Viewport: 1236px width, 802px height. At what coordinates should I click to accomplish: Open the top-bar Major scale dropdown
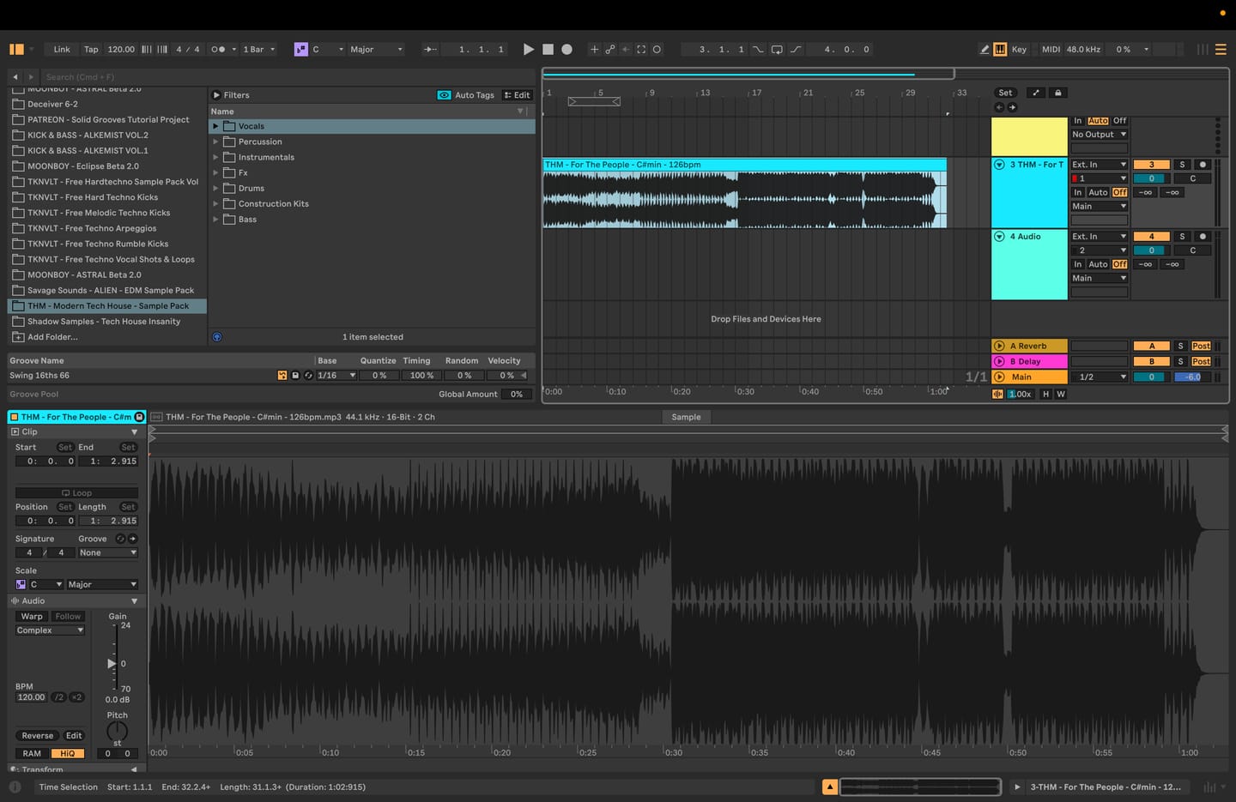(376, 49)
